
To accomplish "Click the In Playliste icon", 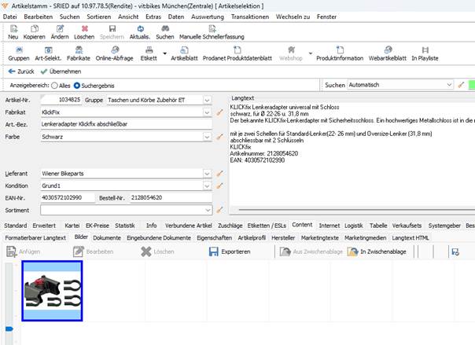I will point(425,50).
